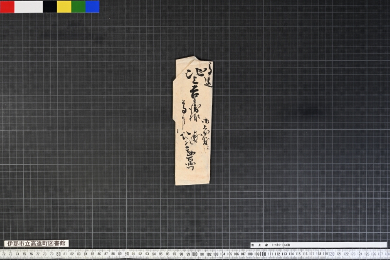Click the 72 mark at ruler's left end
The image size is (390, 260).
pyautogui.click(x=4, y=254)
